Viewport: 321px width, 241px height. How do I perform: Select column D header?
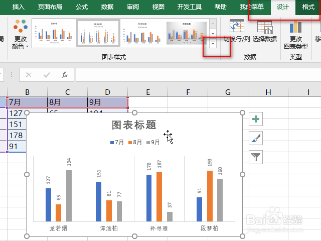[x=107, y=92]
